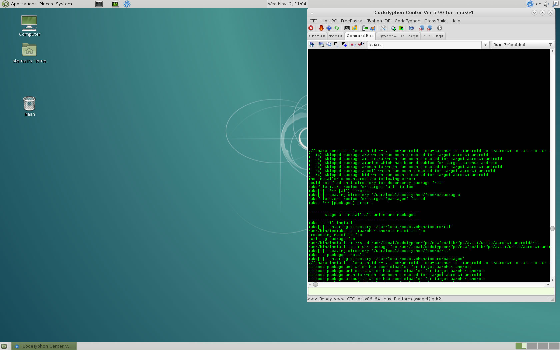This screenshot has height=350, width=560.
Task: Open sternas's Home folder icon
Action: (x=29, y=53)
